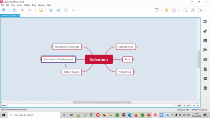Viewport: 210px width, 118px height.
Task: Select the Framework Development topic
Action: (58, 59)
